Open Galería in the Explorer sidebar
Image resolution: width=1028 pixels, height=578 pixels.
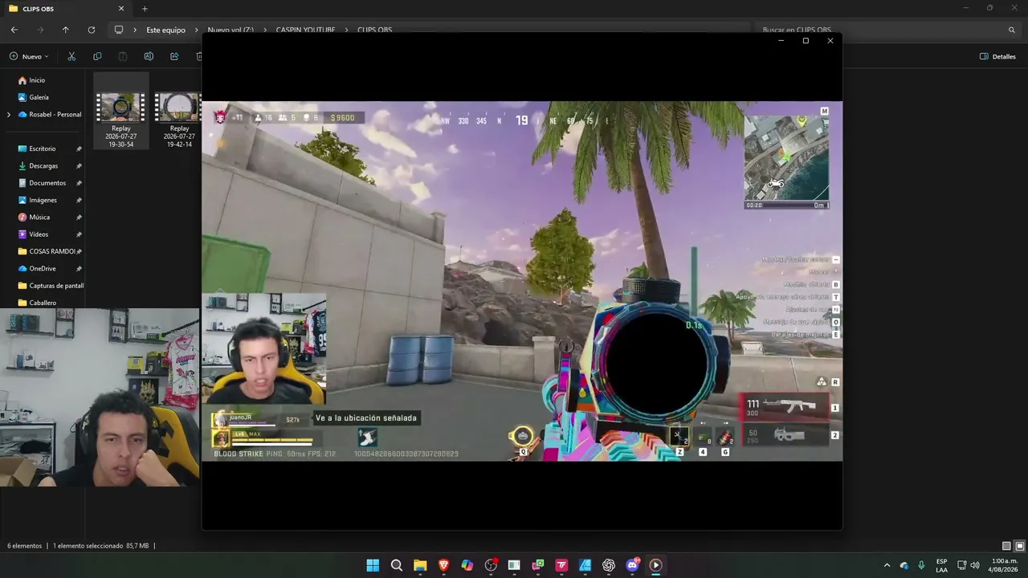[39, 97]
